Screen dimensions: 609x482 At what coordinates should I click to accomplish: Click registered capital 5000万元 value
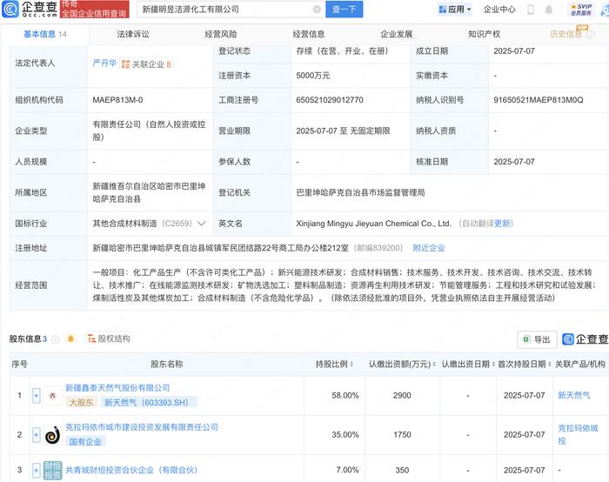[x=313, y=76]
